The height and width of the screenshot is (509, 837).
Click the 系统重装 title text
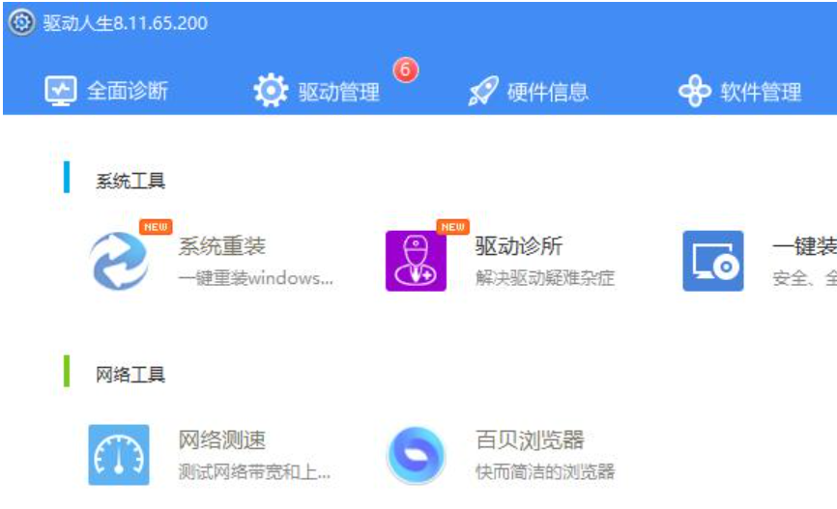(x=221, y=247)
